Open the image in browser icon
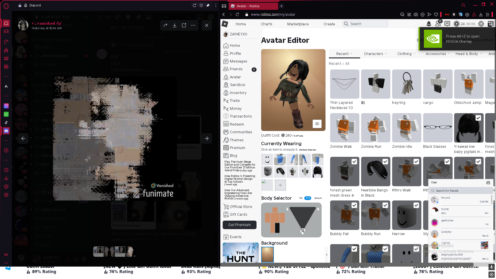This screenshot has width=496, height=279. click(x=184, y=25)
